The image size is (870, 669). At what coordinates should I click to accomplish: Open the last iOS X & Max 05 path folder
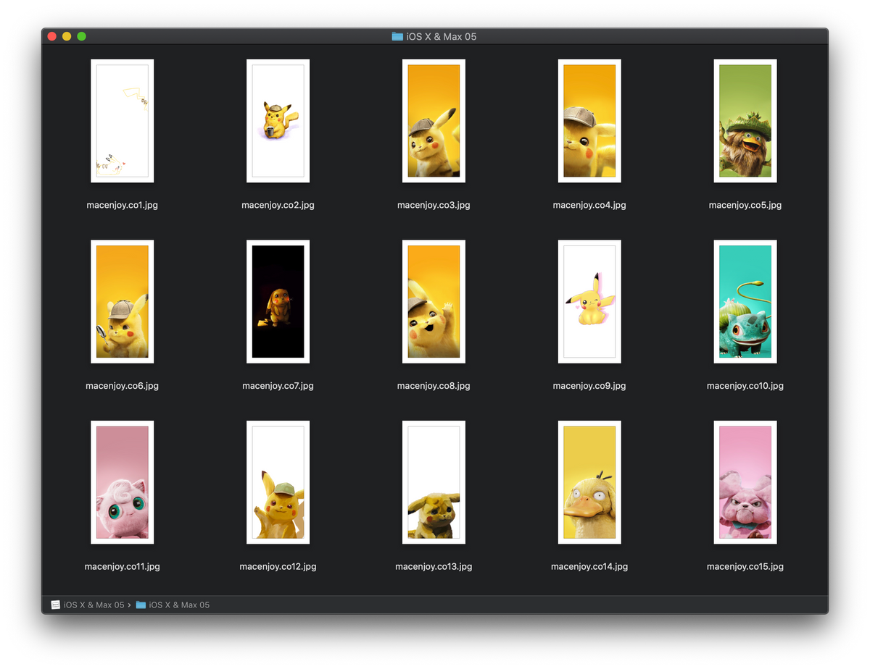tap(173, 605)
